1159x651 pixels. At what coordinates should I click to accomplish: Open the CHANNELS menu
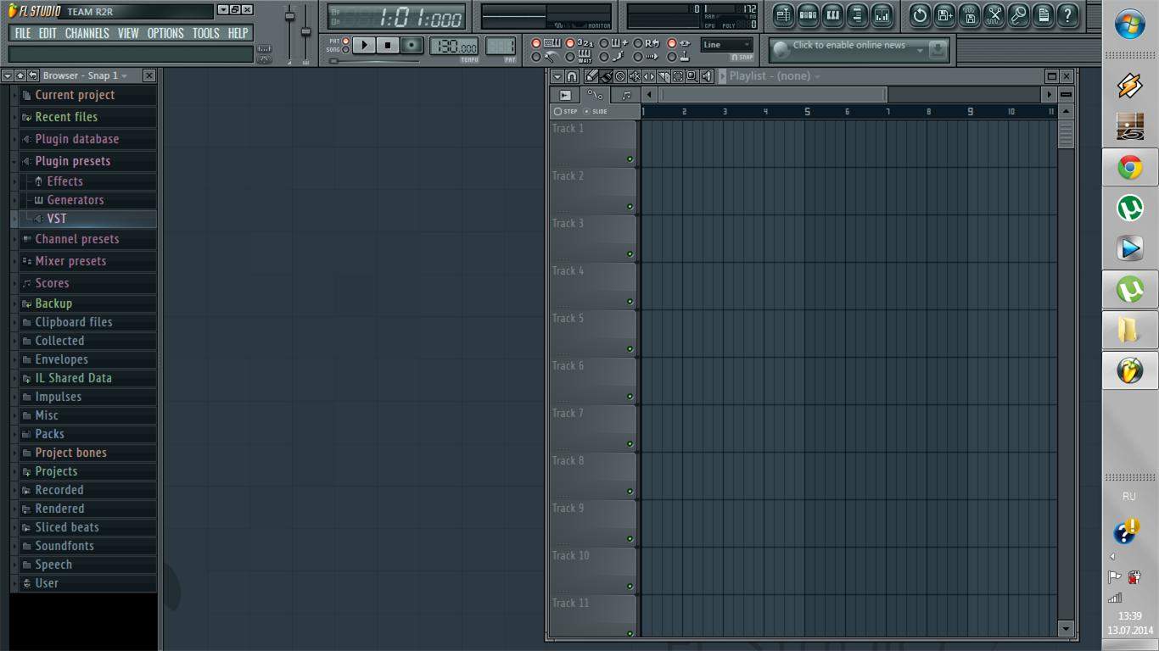pyautogui.click(x=87, y=33)
